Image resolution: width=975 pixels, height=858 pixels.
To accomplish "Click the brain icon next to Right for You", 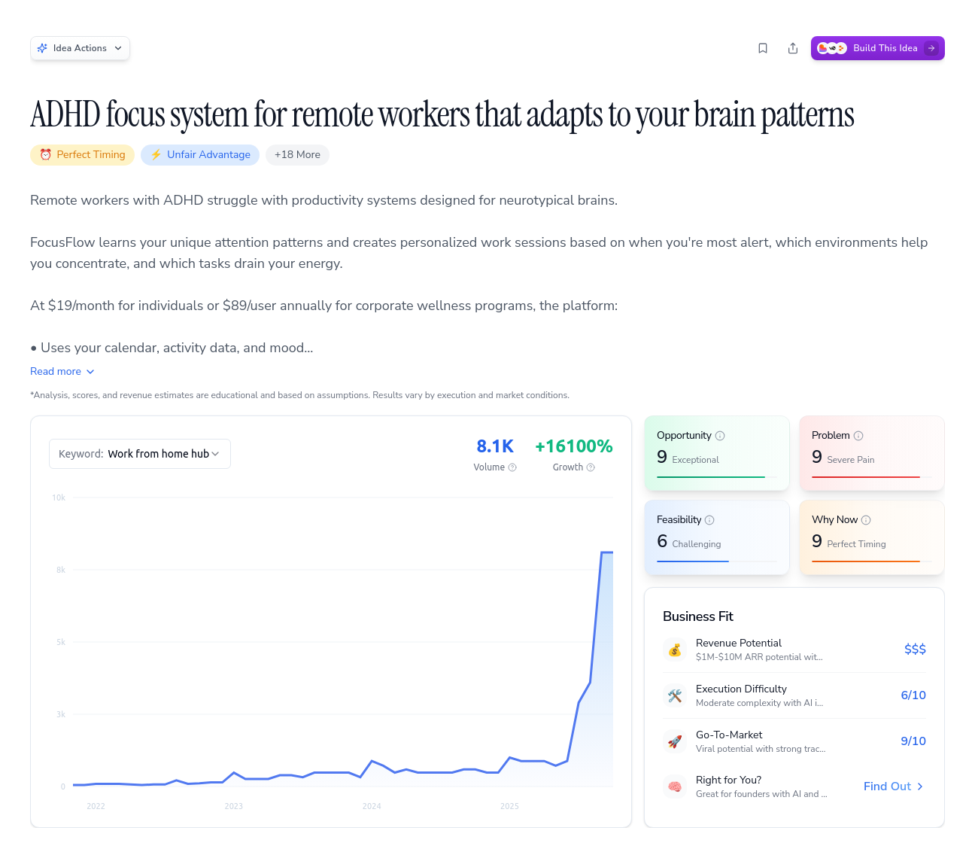I will [675, 786].
